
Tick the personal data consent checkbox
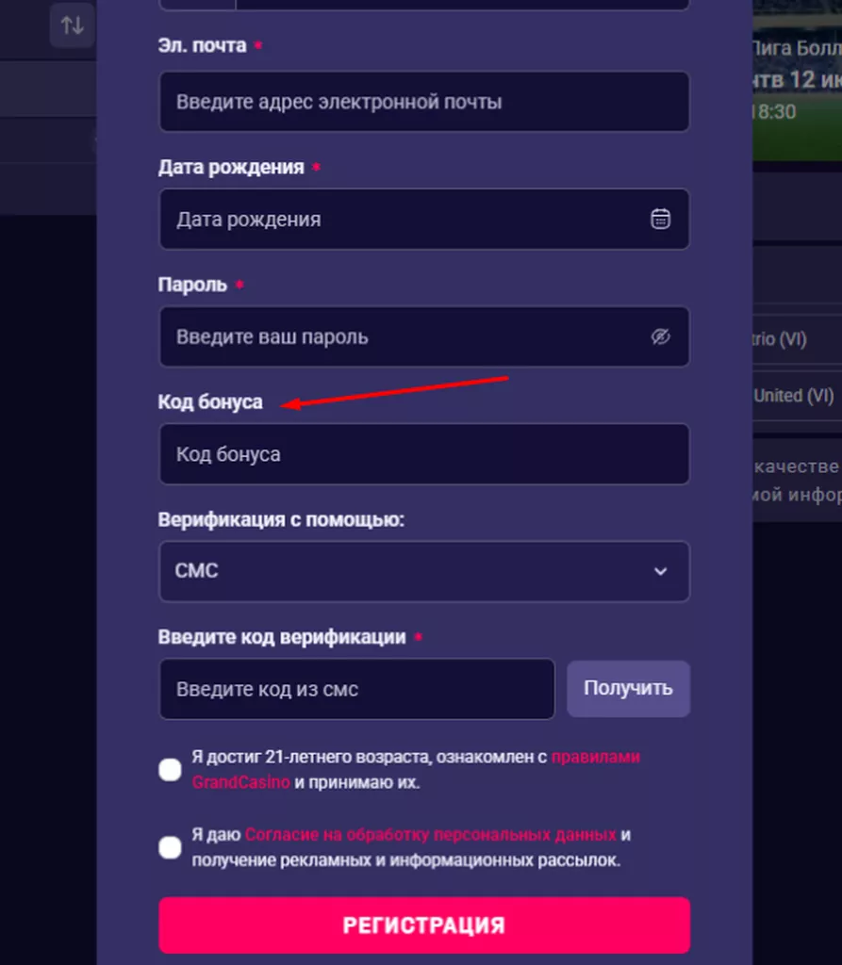coord(170,847)
